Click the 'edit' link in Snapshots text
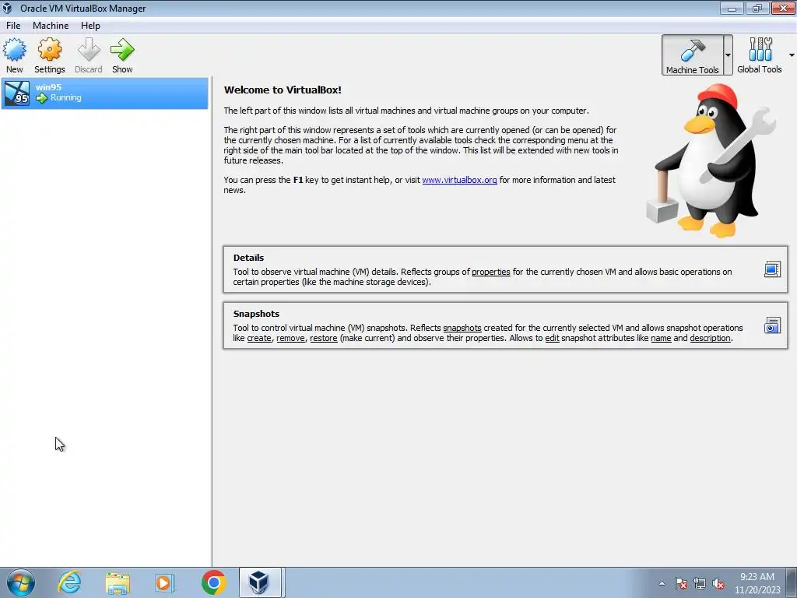The width and height of the screenshot is (797, 598). click(552, 338)
